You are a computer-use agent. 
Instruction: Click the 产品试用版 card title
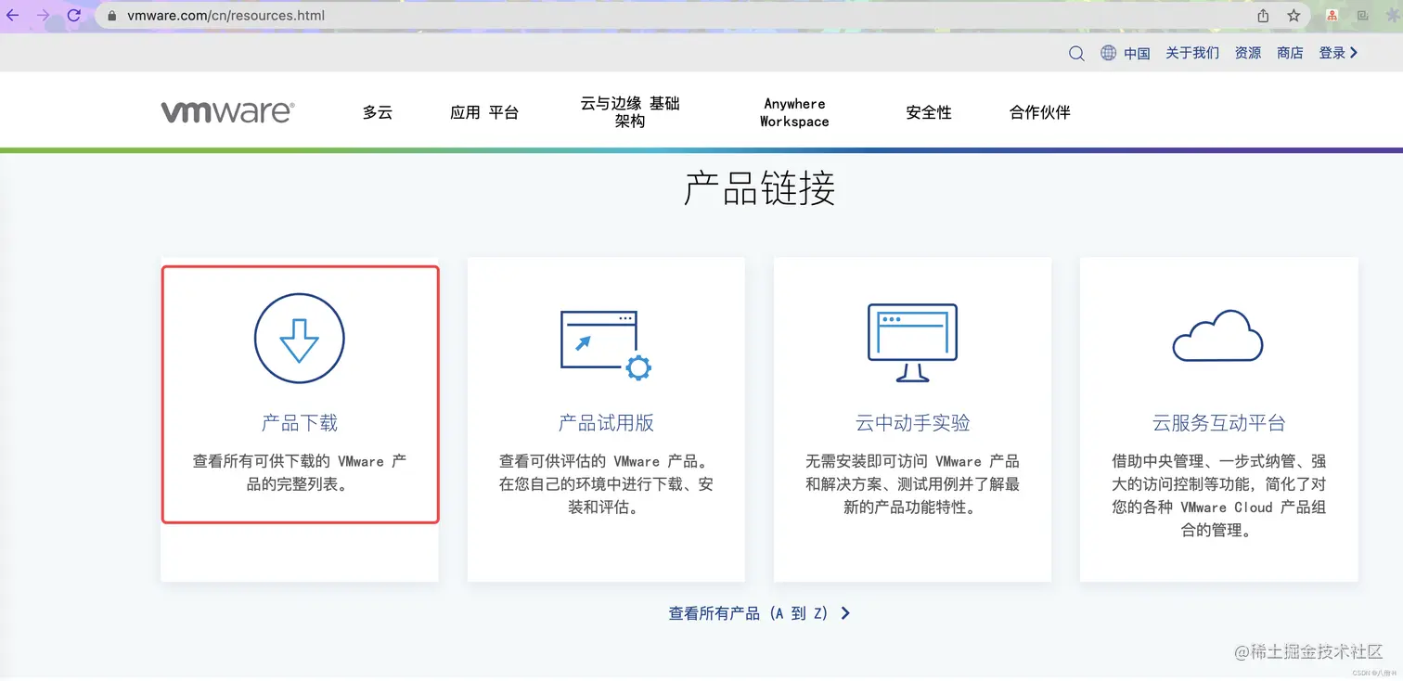(606, 423)
